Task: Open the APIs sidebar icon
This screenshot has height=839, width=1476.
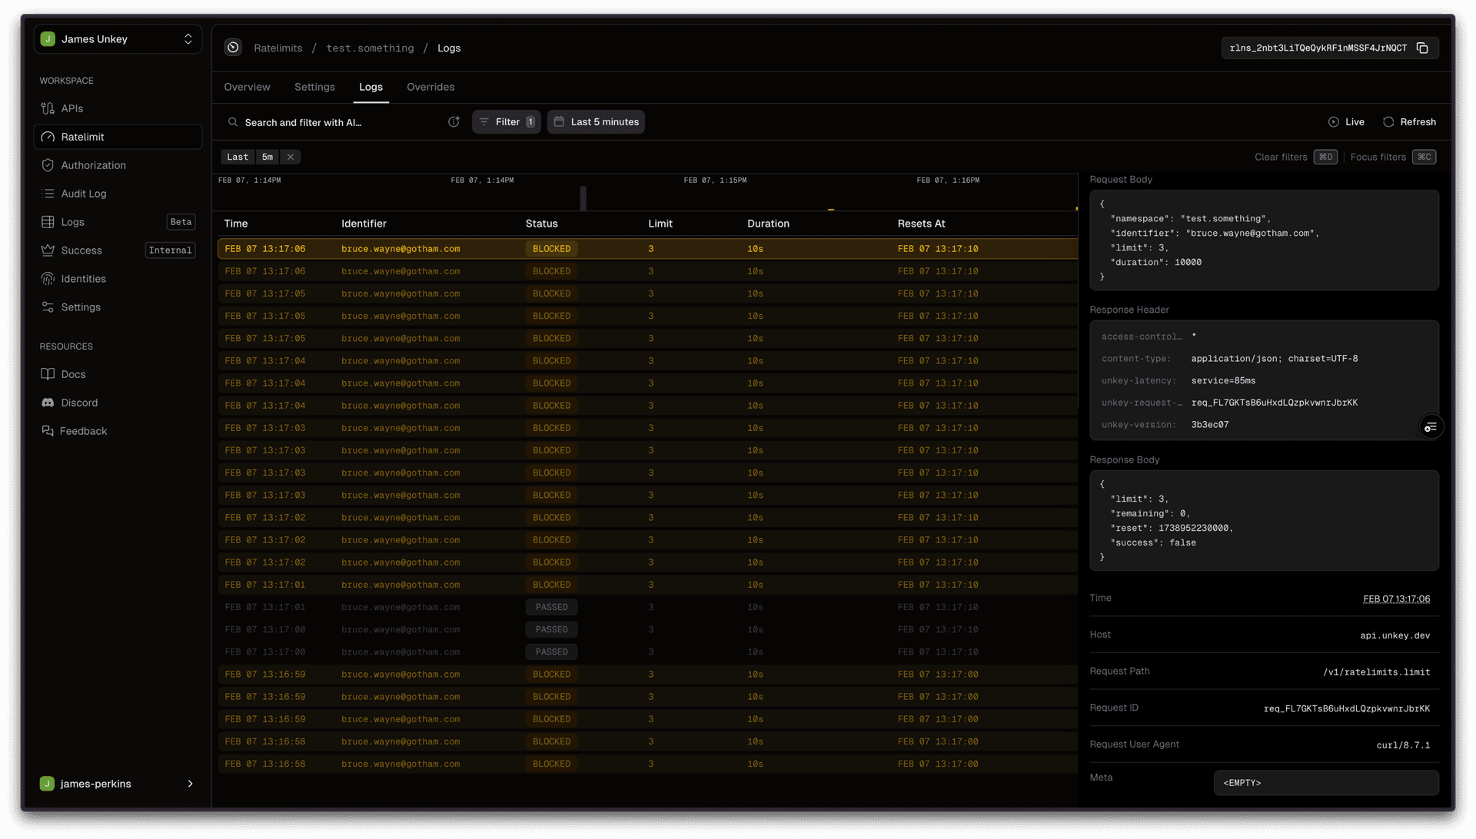Action: click(48, 108)
